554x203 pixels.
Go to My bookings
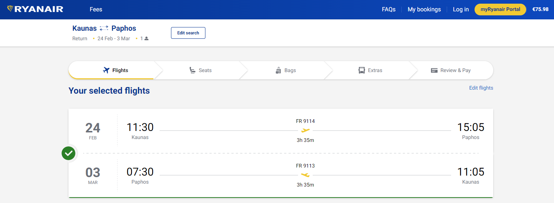[x=424, y=10]
